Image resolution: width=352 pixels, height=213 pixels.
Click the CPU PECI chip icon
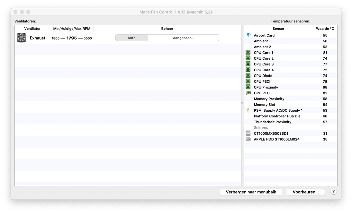pos(248,81)
